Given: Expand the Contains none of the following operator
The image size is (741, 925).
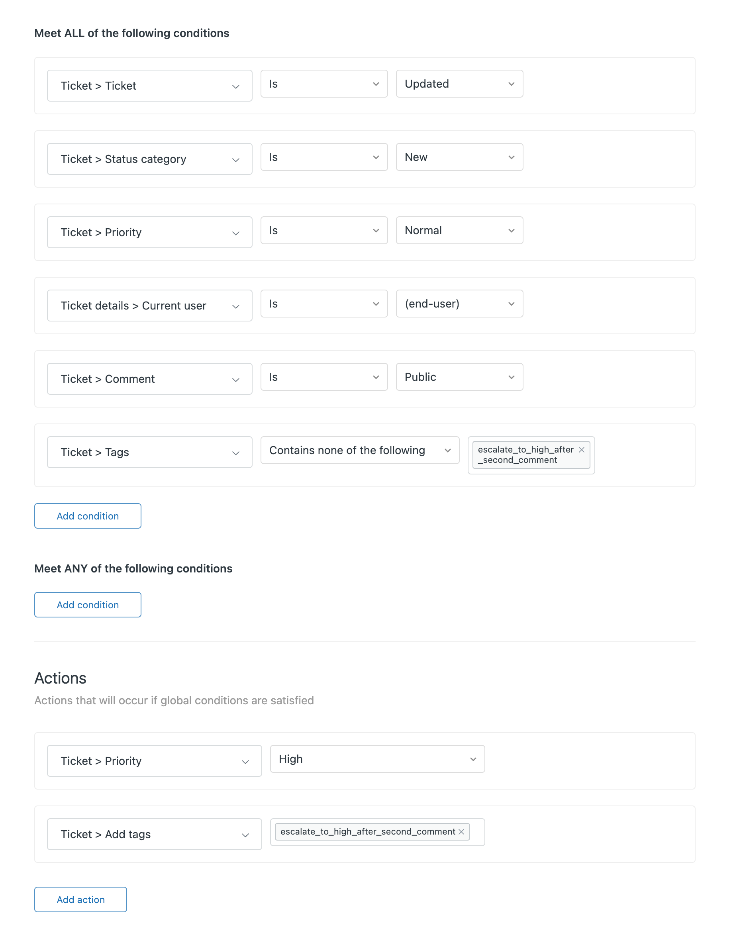Looking at the screenshot, I should (360, 451).
